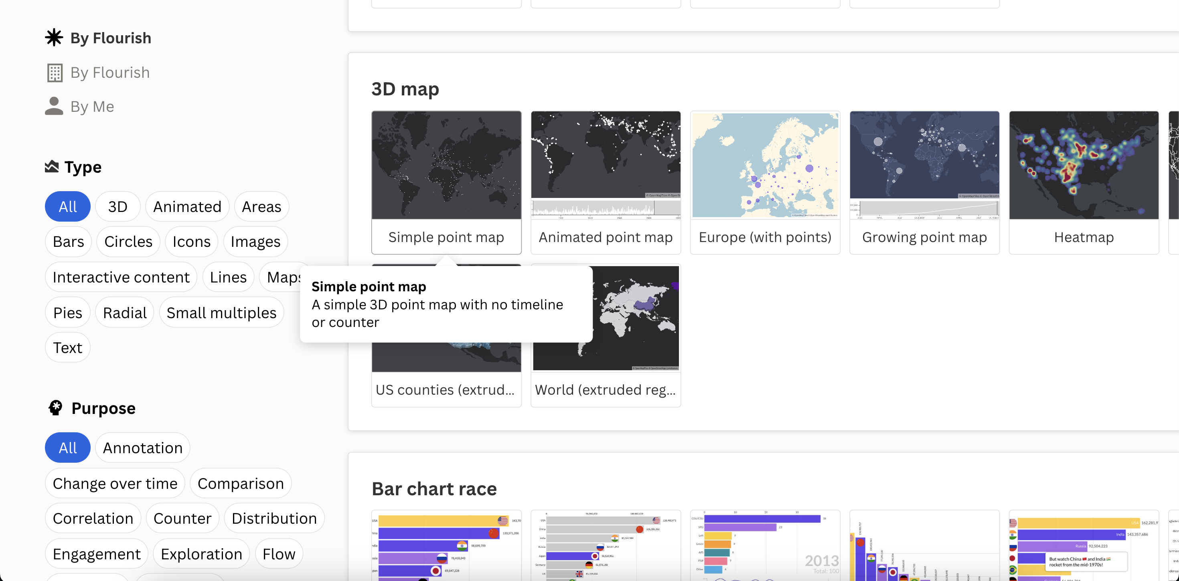Show only templates By Me
The image size is (1179, 581).
pos(92,107)
